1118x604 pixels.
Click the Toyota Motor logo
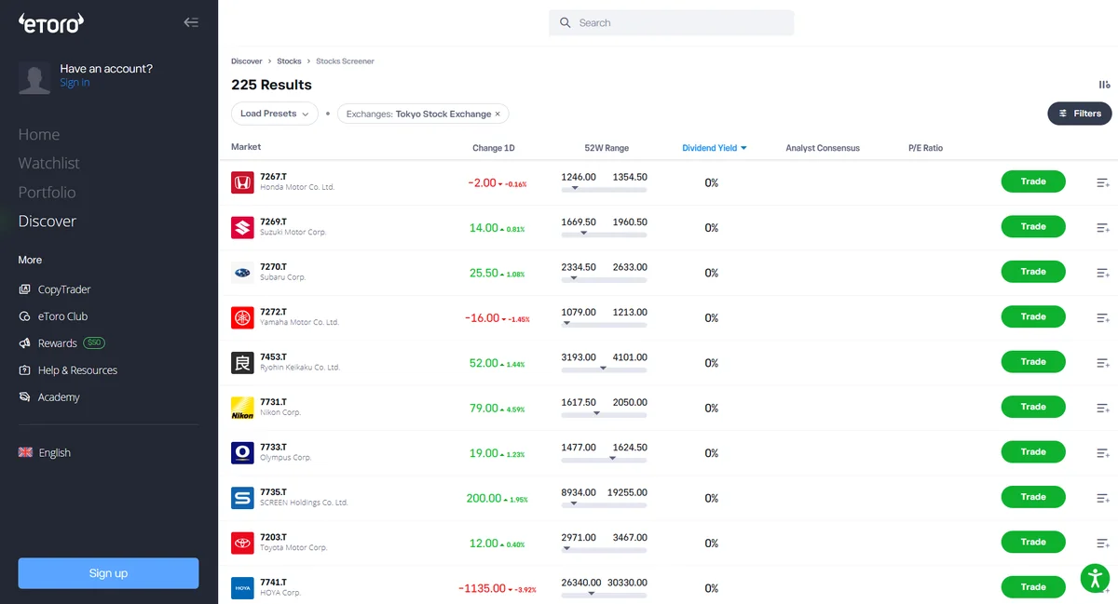[242, 543]
